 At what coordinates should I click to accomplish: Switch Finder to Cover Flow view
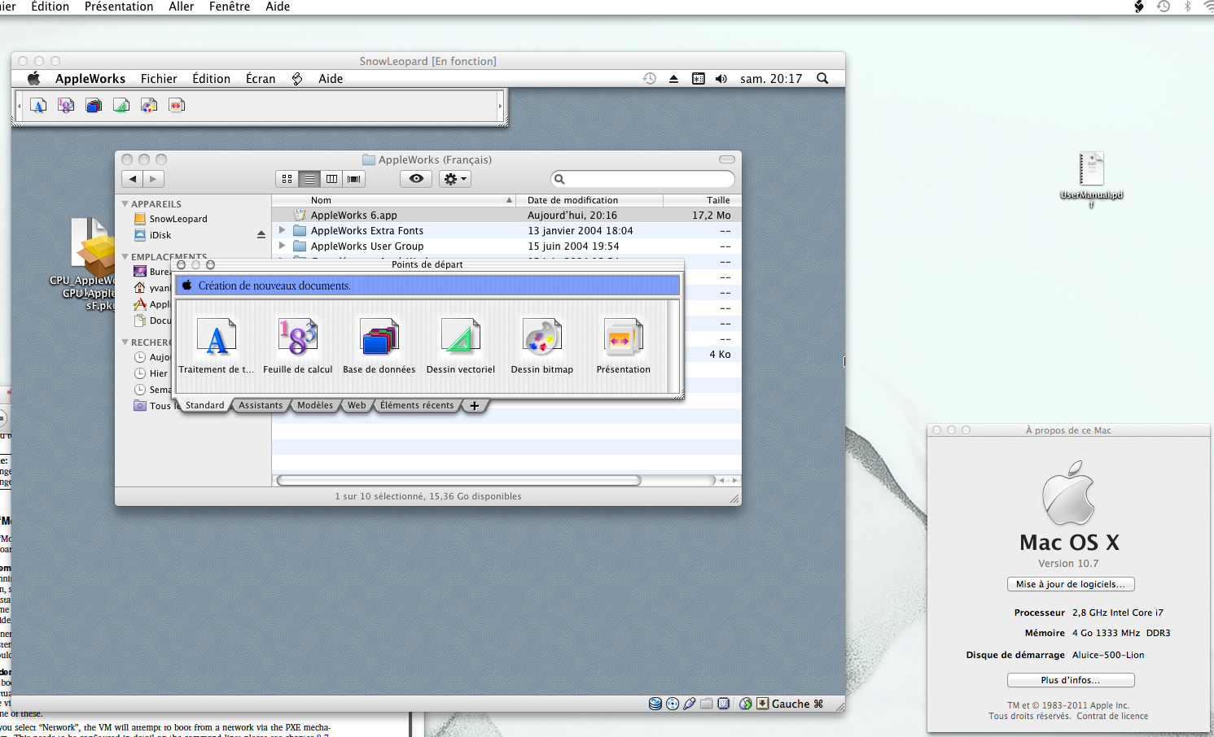click(354, 179)
